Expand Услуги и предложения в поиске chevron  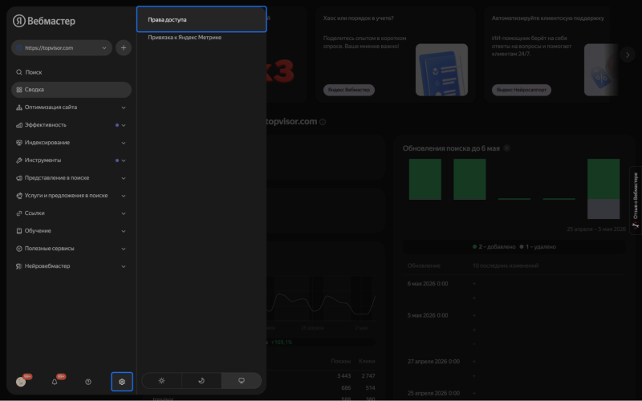[x=124, y=196]
